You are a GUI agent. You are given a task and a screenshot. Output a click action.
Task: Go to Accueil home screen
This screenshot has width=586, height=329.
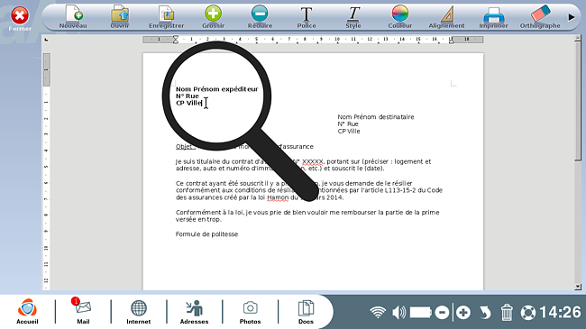click(27, 311)
